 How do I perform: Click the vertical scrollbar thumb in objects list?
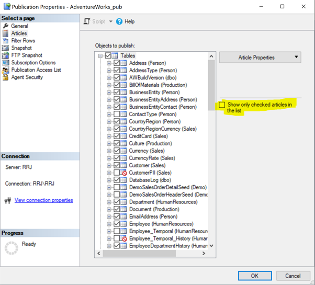click(211, 85)
